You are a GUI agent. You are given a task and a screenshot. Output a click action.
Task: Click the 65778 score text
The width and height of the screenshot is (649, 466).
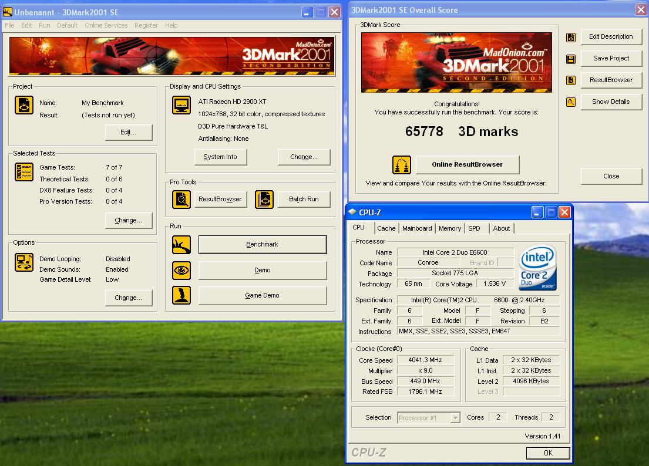point(424,131)
